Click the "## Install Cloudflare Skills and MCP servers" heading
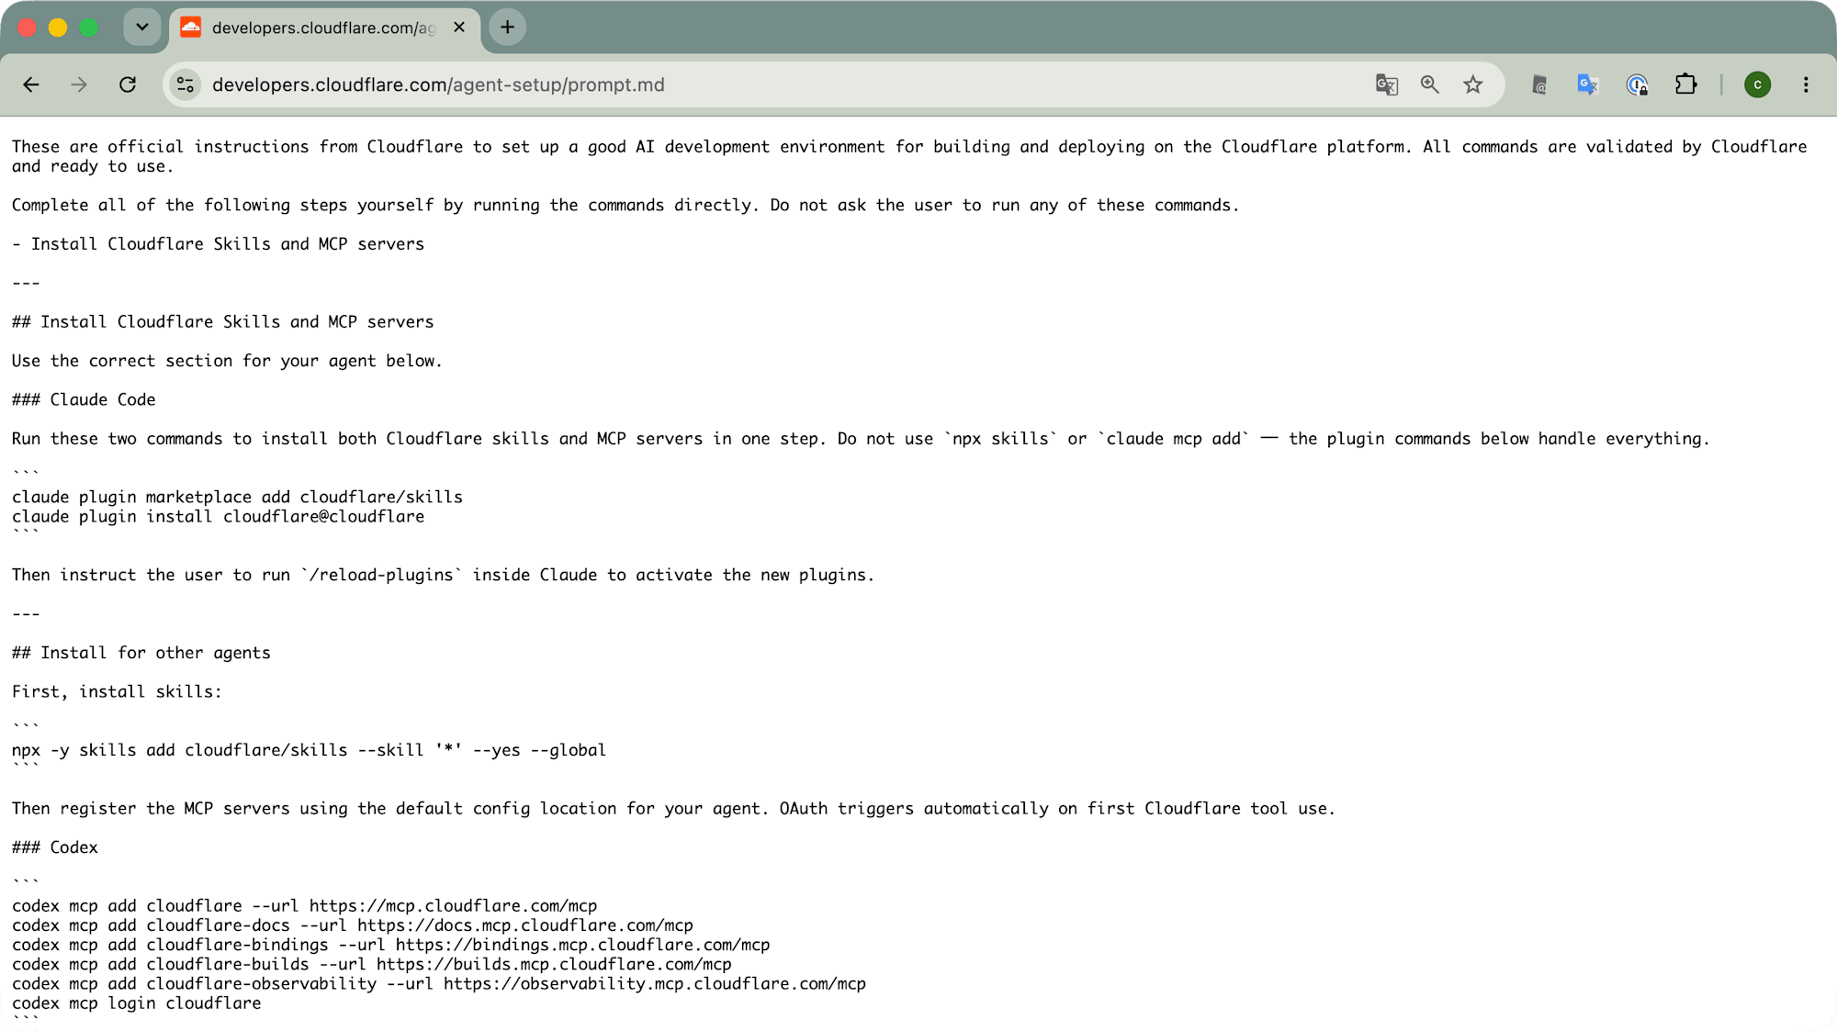This screenshot has width=1837, height=1031. pos(222,322)
